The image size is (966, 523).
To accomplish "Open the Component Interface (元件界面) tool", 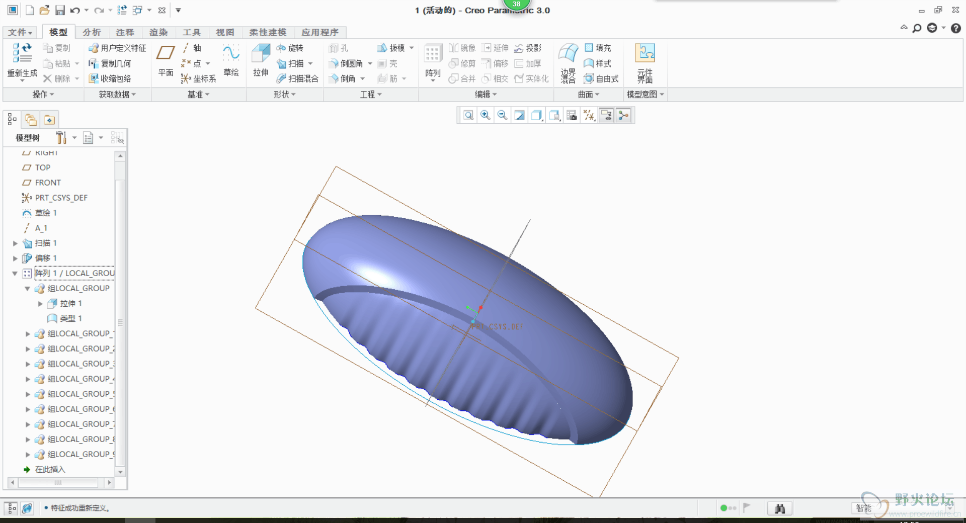I will (x=645, y=62).
